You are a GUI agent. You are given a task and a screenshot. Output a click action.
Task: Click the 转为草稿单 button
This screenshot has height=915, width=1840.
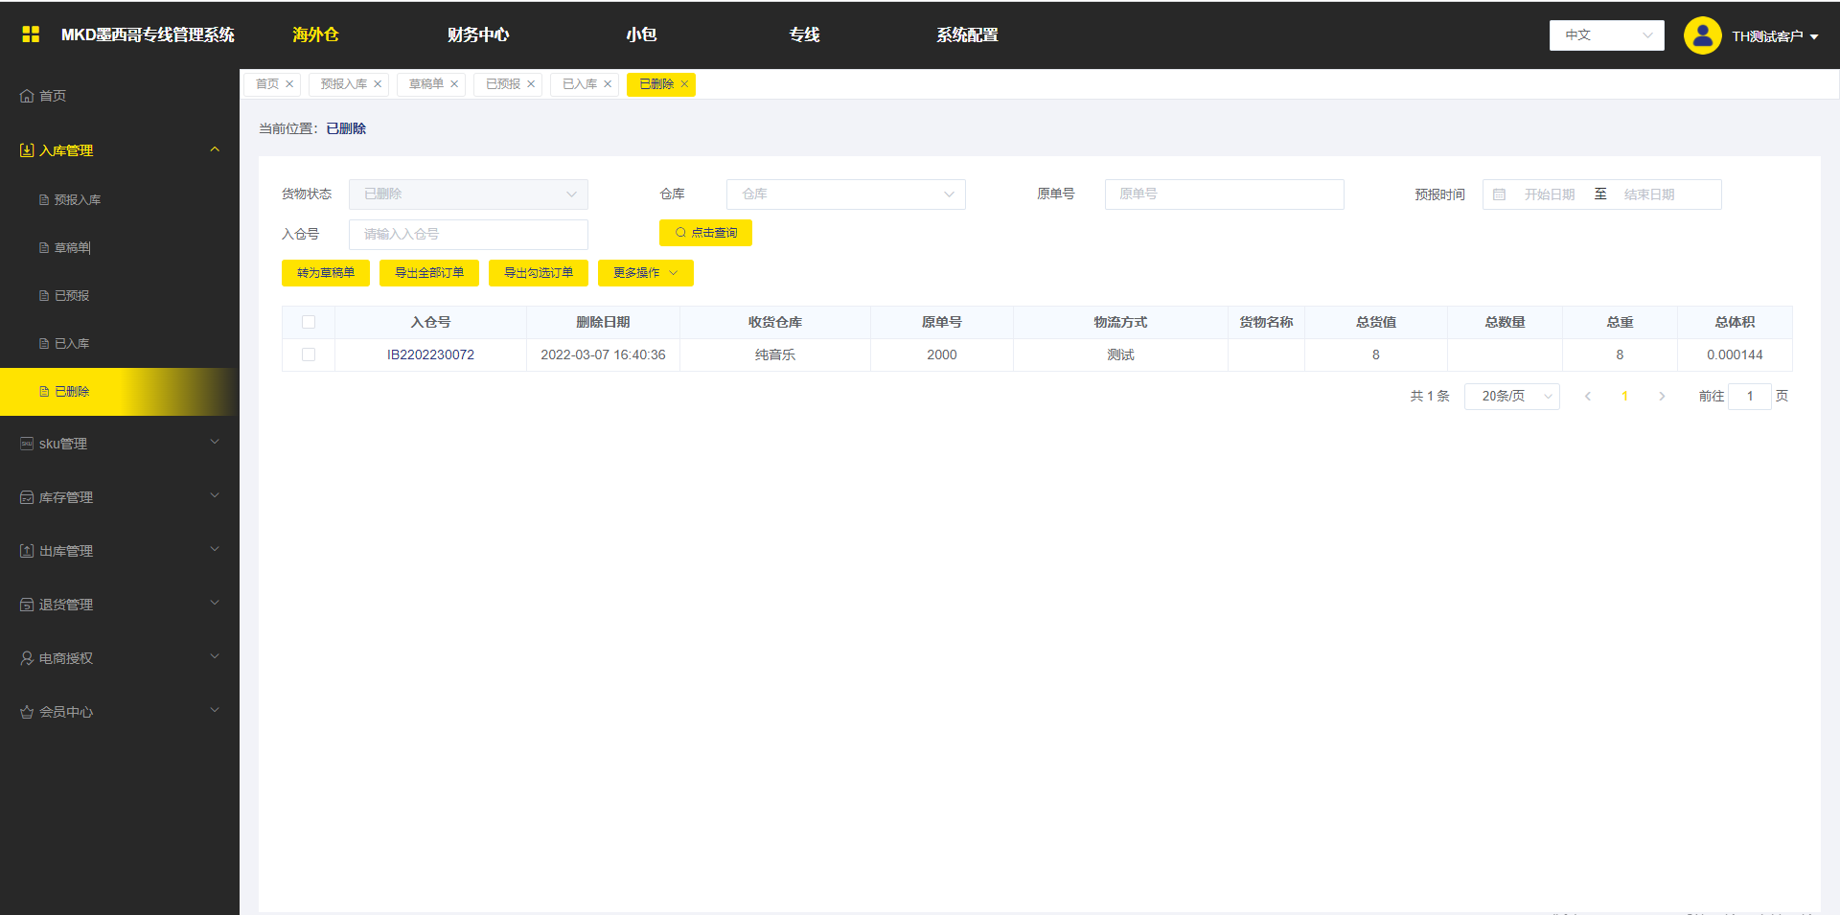[326, 273]
